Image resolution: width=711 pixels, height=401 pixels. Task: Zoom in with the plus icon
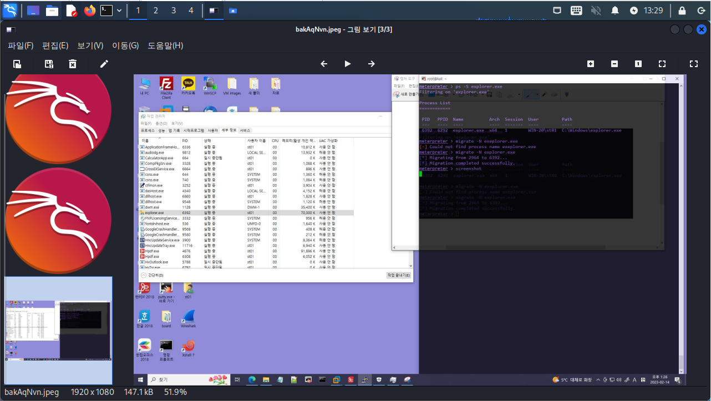pos(591,64)
